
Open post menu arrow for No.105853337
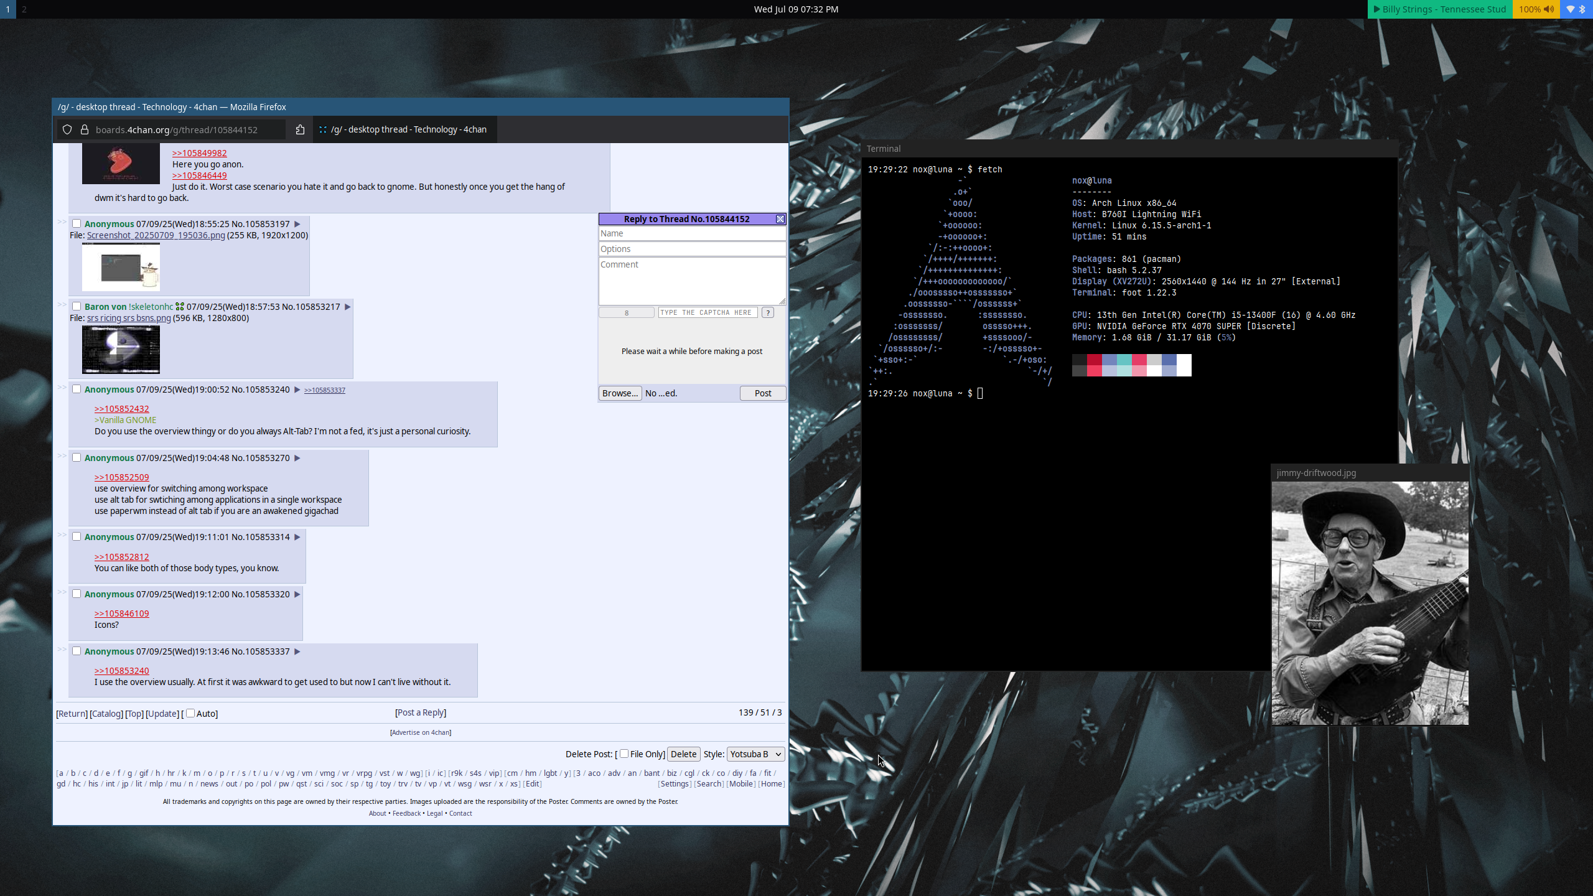pyautogui.click(x=297, y=651)
